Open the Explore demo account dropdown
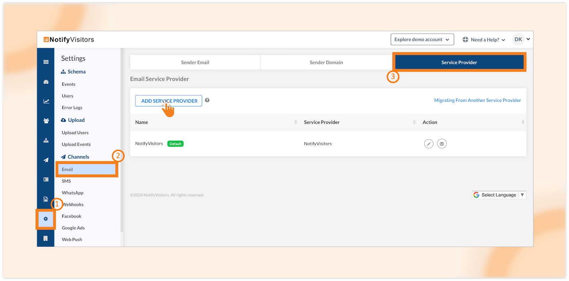This screenshot has height=281, width=569. coord(422,39)
